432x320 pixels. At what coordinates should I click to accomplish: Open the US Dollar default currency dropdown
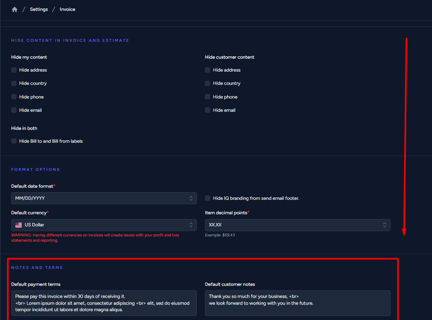tap(105, 225)
